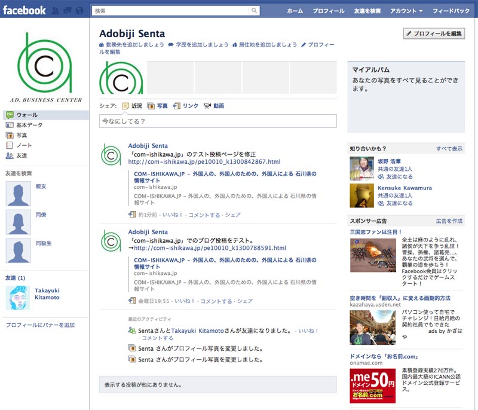Open the 三国志ファンは注目！ ad title
The image size is (478, 410).
pos(376,232)
